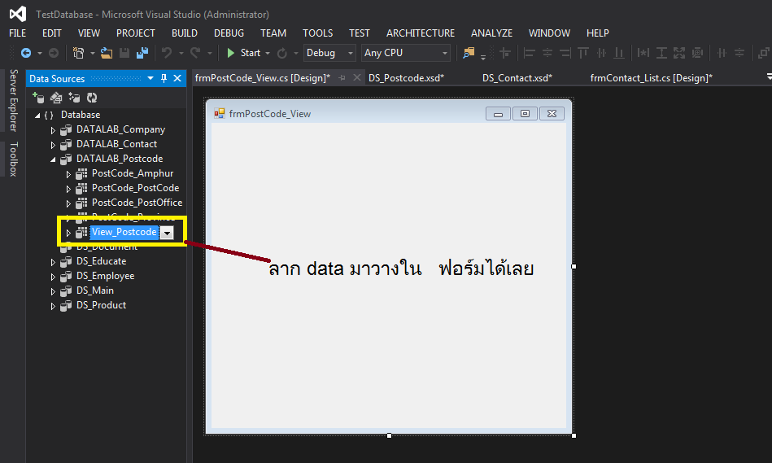The height and width of the screenshot is (463, 772).
Task: Open the ANALYZE menu
Action: (491, 33)
